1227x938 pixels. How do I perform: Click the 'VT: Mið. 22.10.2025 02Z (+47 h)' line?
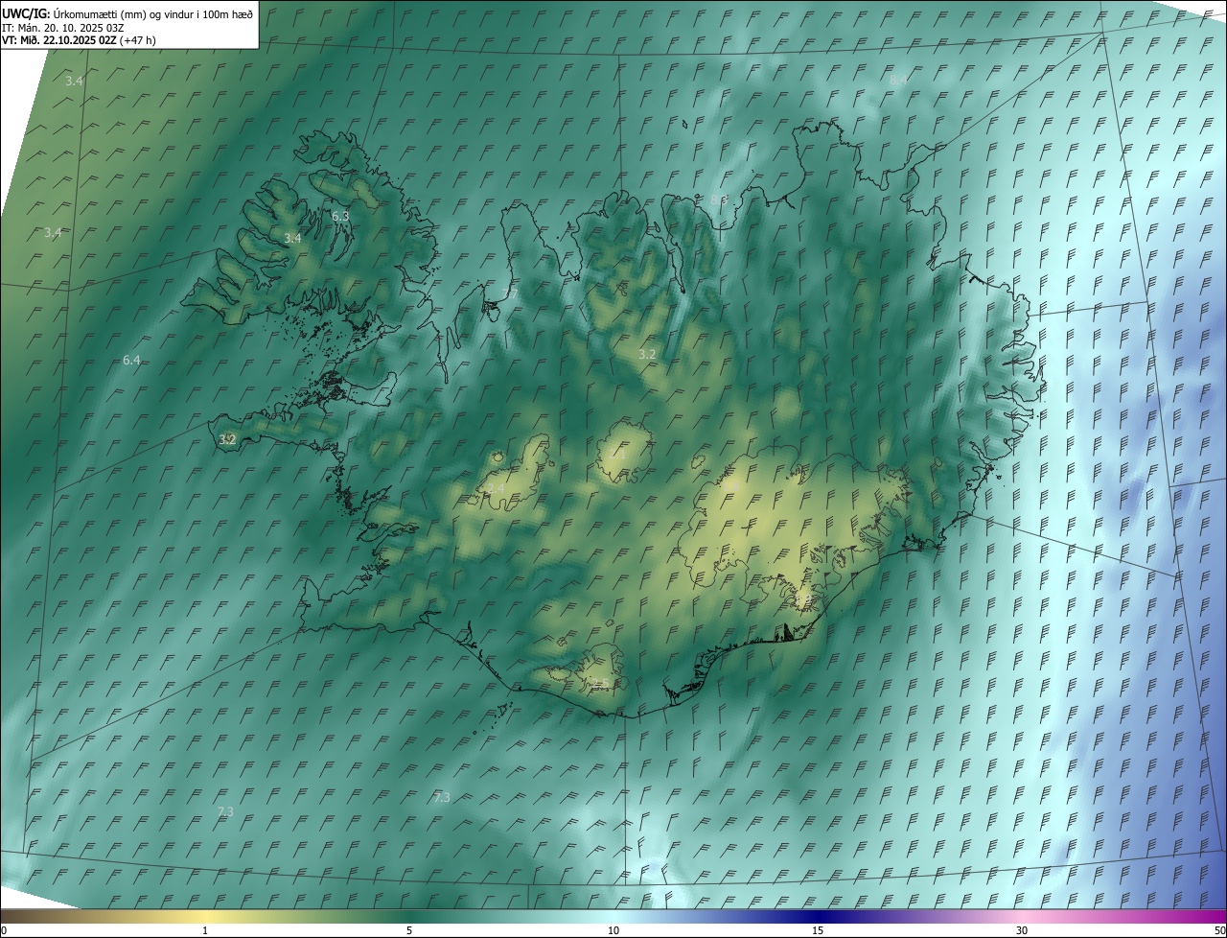[x=79, y=40]
